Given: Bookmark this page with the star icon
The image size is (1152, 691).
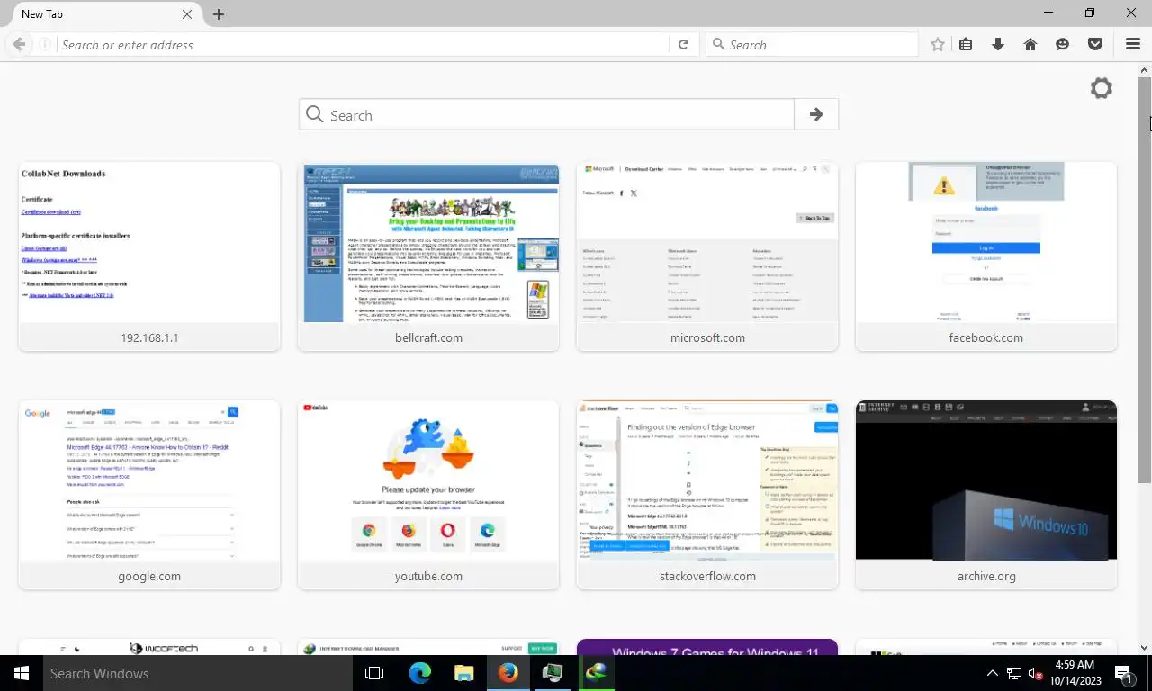Looking at the screenshot, I should coord(938,45).
